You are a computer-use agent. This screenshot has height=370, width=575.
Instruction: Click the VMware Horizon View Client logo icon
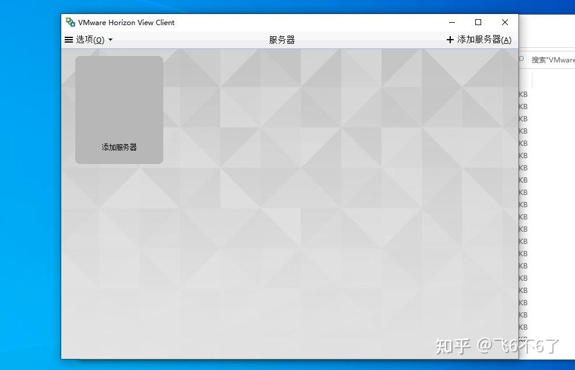[x=71, y=22]
